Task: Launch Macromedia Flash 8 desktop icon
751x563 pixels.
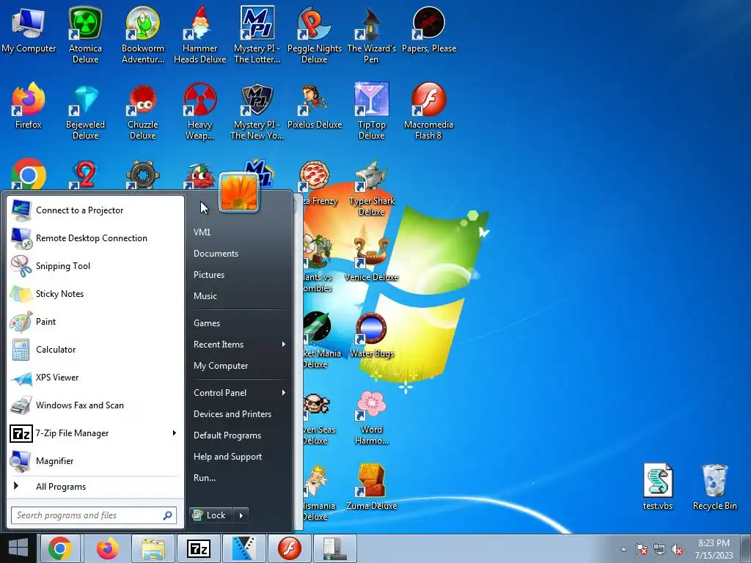Action: (428, 111)
